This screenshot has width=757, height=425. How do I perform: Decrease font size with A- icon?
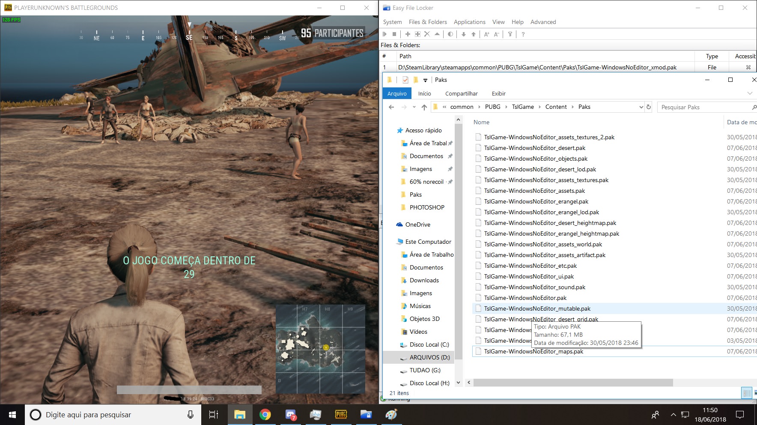coord(497,34)
